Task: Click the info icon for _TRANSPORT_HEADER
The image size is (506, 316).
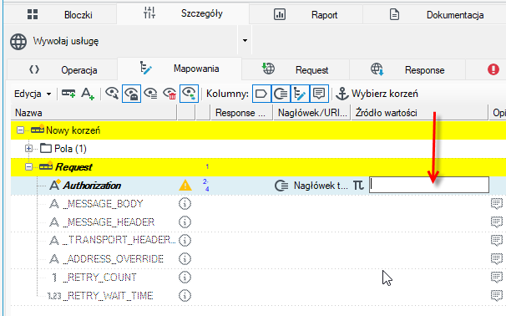Action: [185, 241]
